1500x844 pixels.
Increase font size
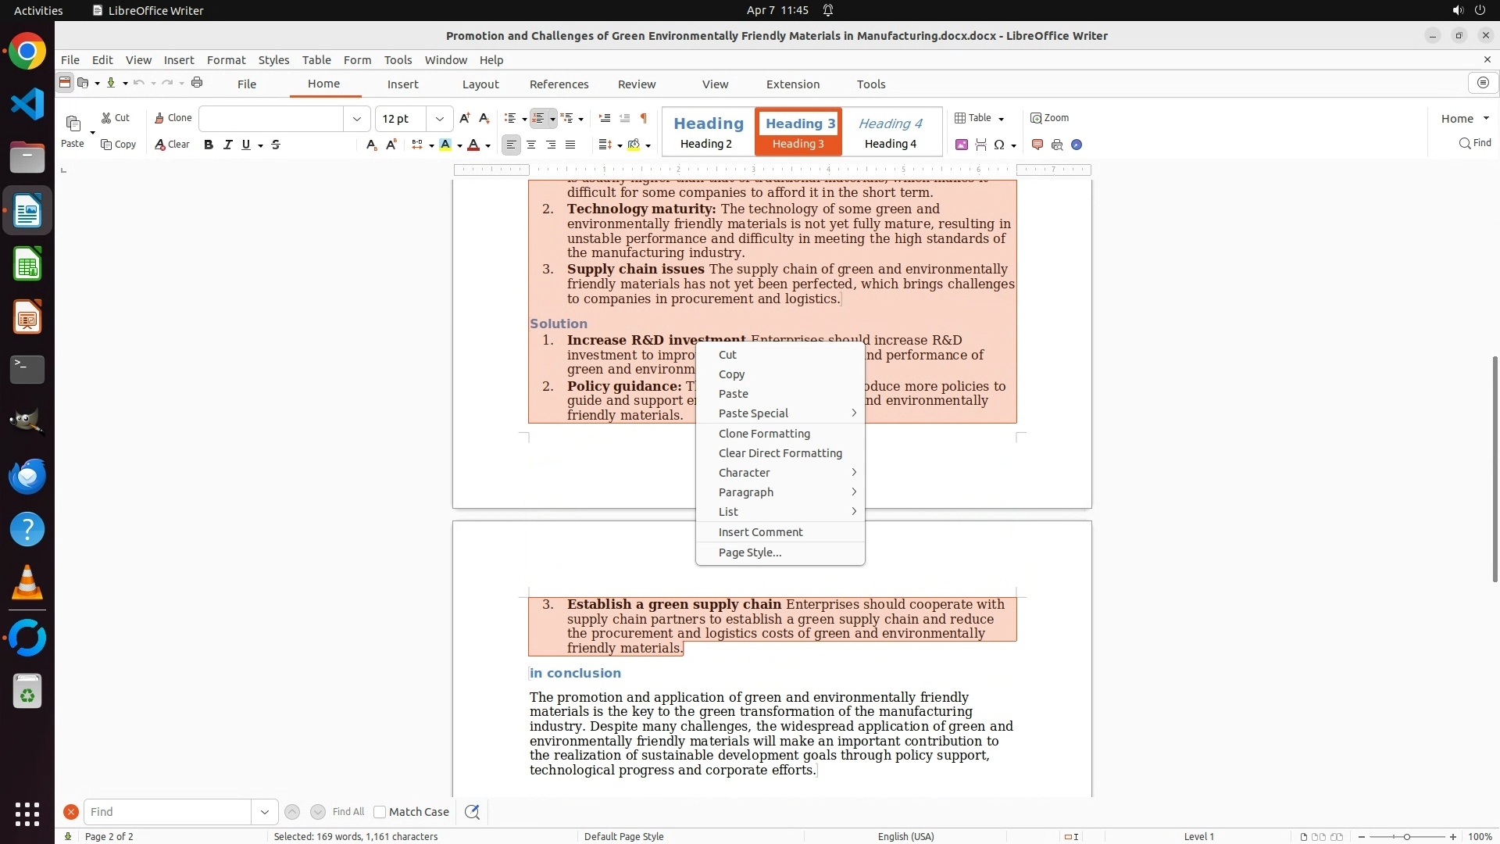point(465,118)
